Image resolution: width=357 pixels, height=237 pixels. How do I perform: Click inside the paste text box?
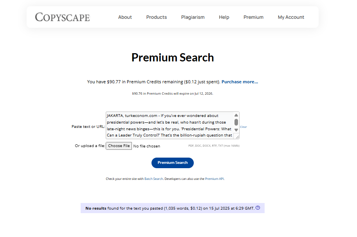point(169,125)
